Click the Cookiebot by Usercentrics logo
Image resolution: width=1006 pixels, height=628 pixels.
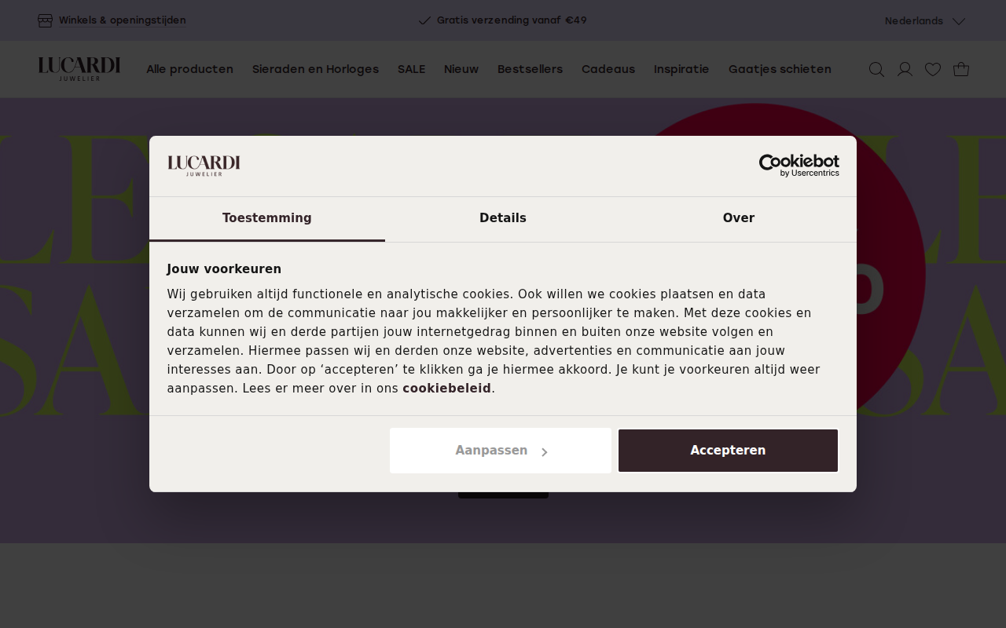799,165
